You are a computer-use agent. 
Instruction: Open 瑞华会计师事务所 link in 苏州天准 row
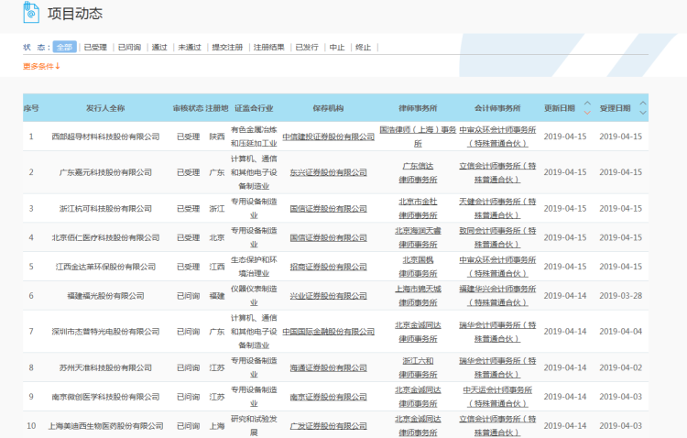497,367
